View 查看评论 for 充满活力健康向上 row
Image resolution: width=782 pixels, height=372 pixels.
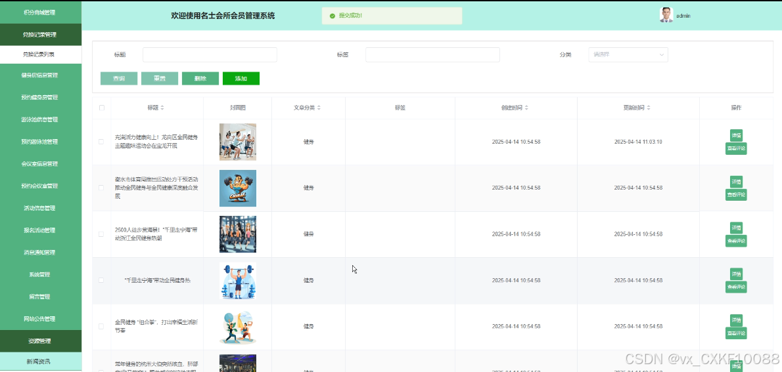[x=736, y=148]
